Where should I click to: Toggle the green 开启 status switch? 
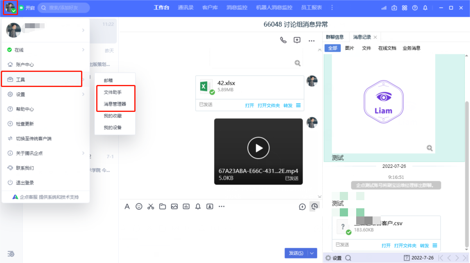point(27,8)
